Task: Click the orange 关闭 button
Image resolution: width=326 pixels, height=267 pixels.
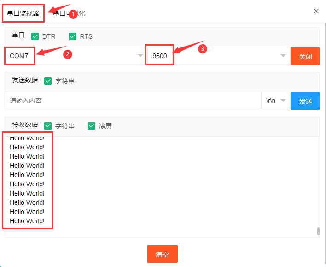Action: 305,56
